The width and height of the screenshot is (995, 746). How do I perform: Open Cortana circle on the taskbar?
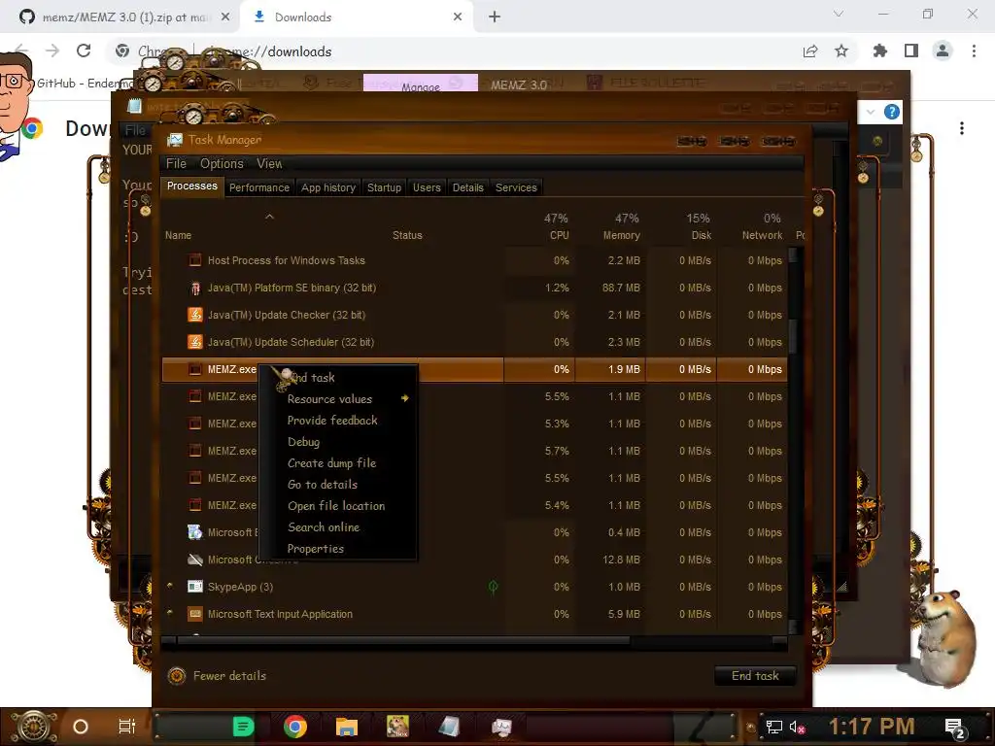click(80, 727)
